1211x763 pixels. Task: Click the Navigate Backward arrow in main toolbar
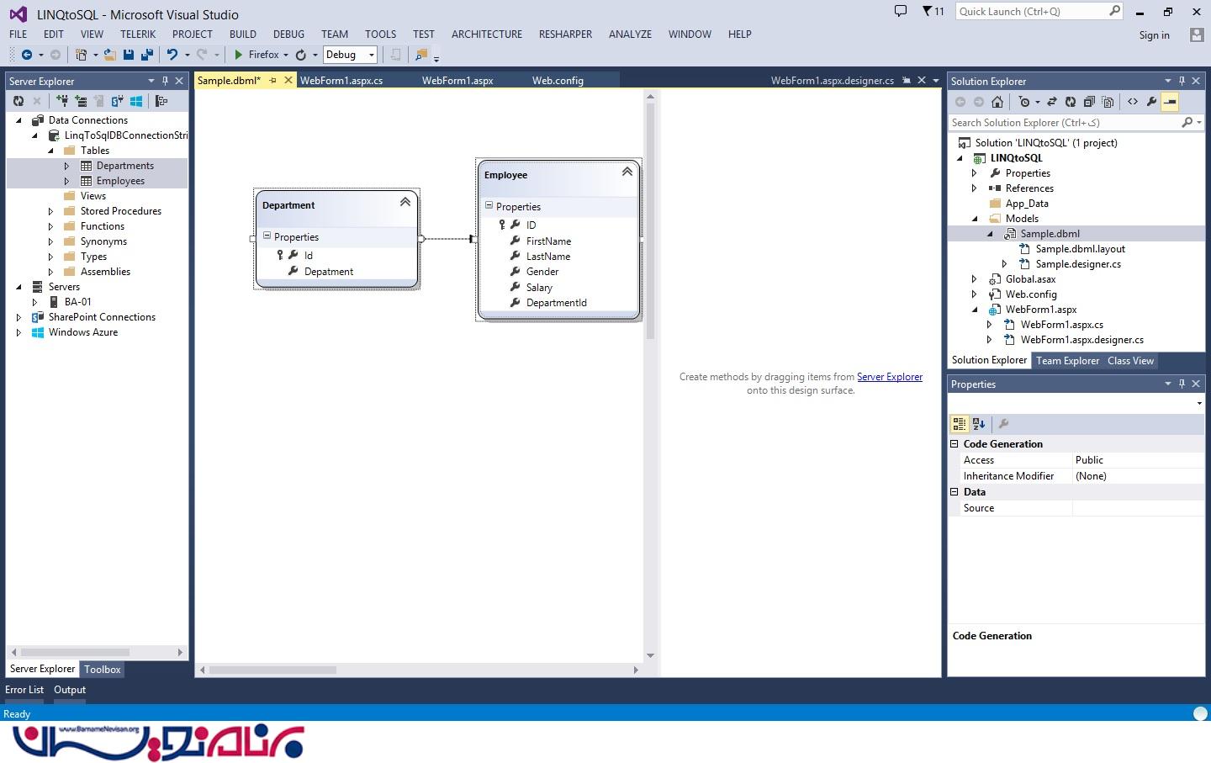(27, 55)
